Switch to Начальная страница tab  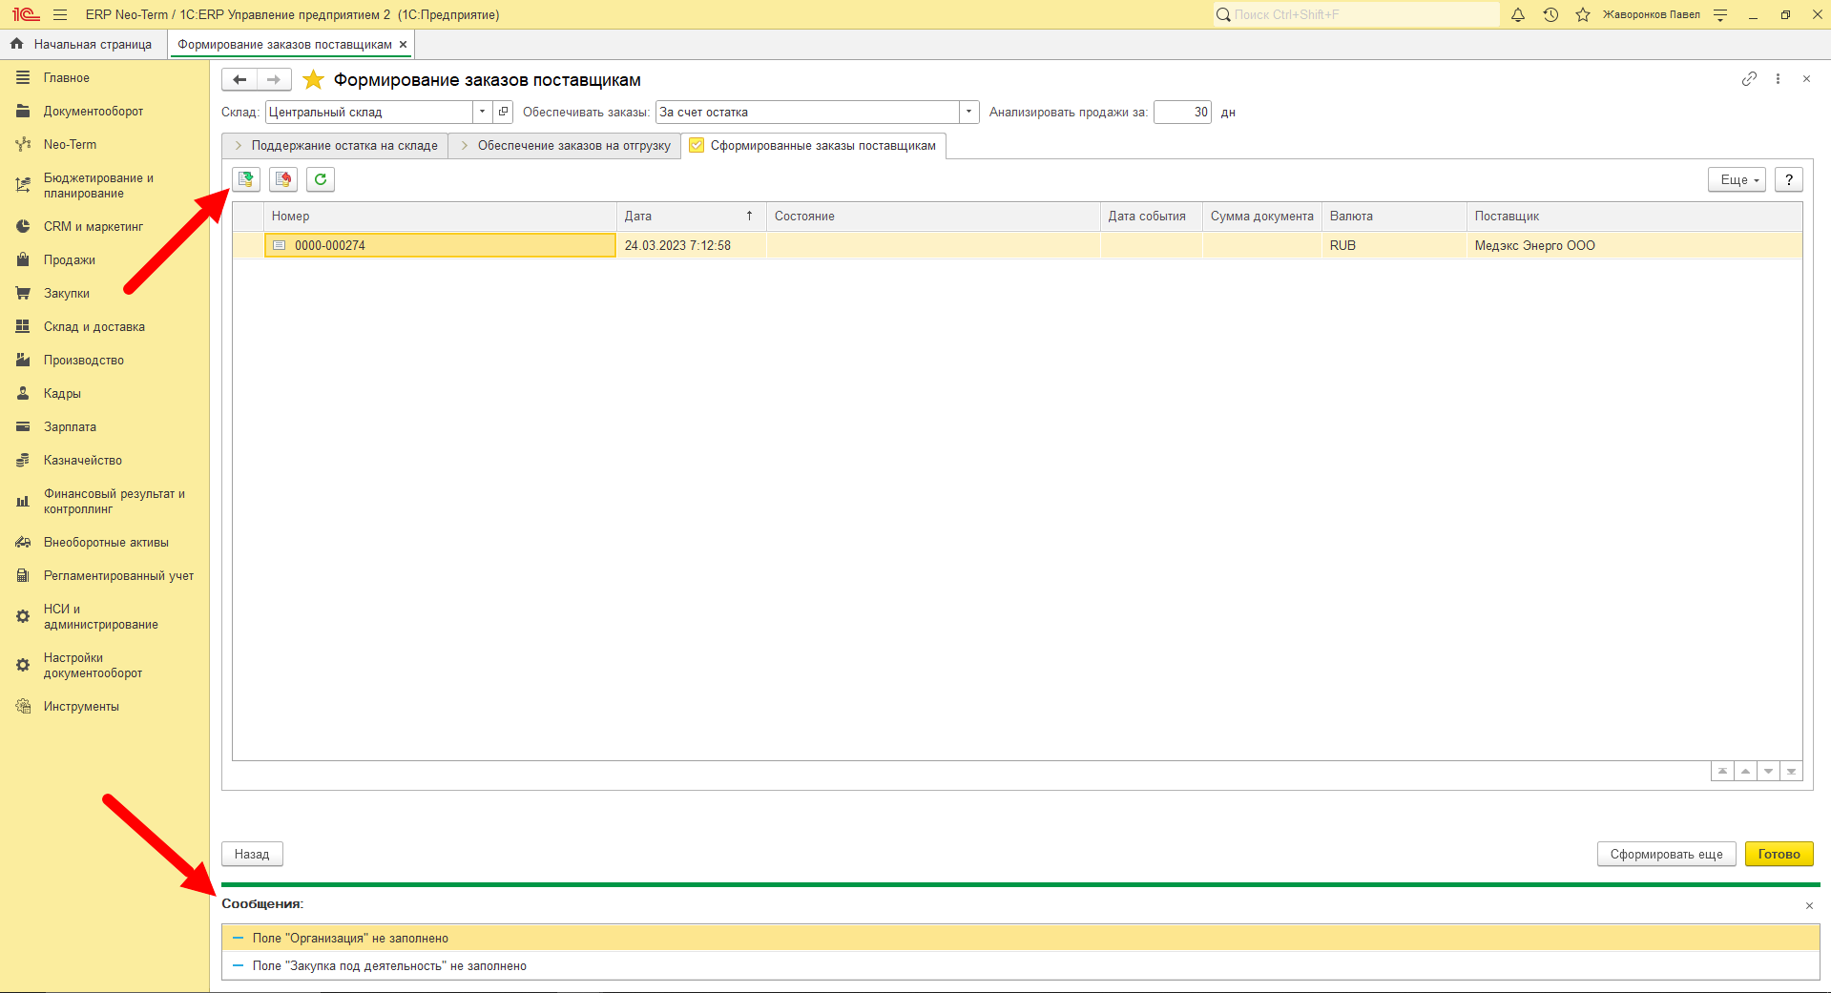pos(82,45)
